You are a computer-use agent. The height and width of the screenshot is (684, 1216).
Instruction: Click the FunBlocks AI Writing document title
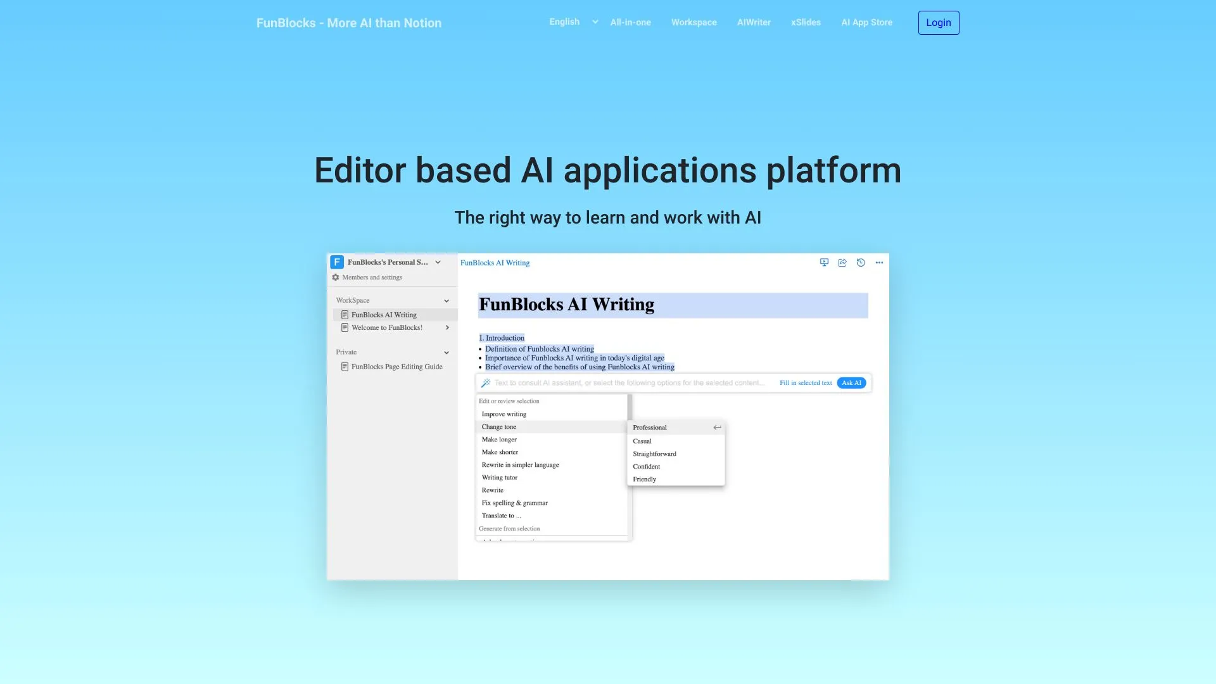[566, 305]
